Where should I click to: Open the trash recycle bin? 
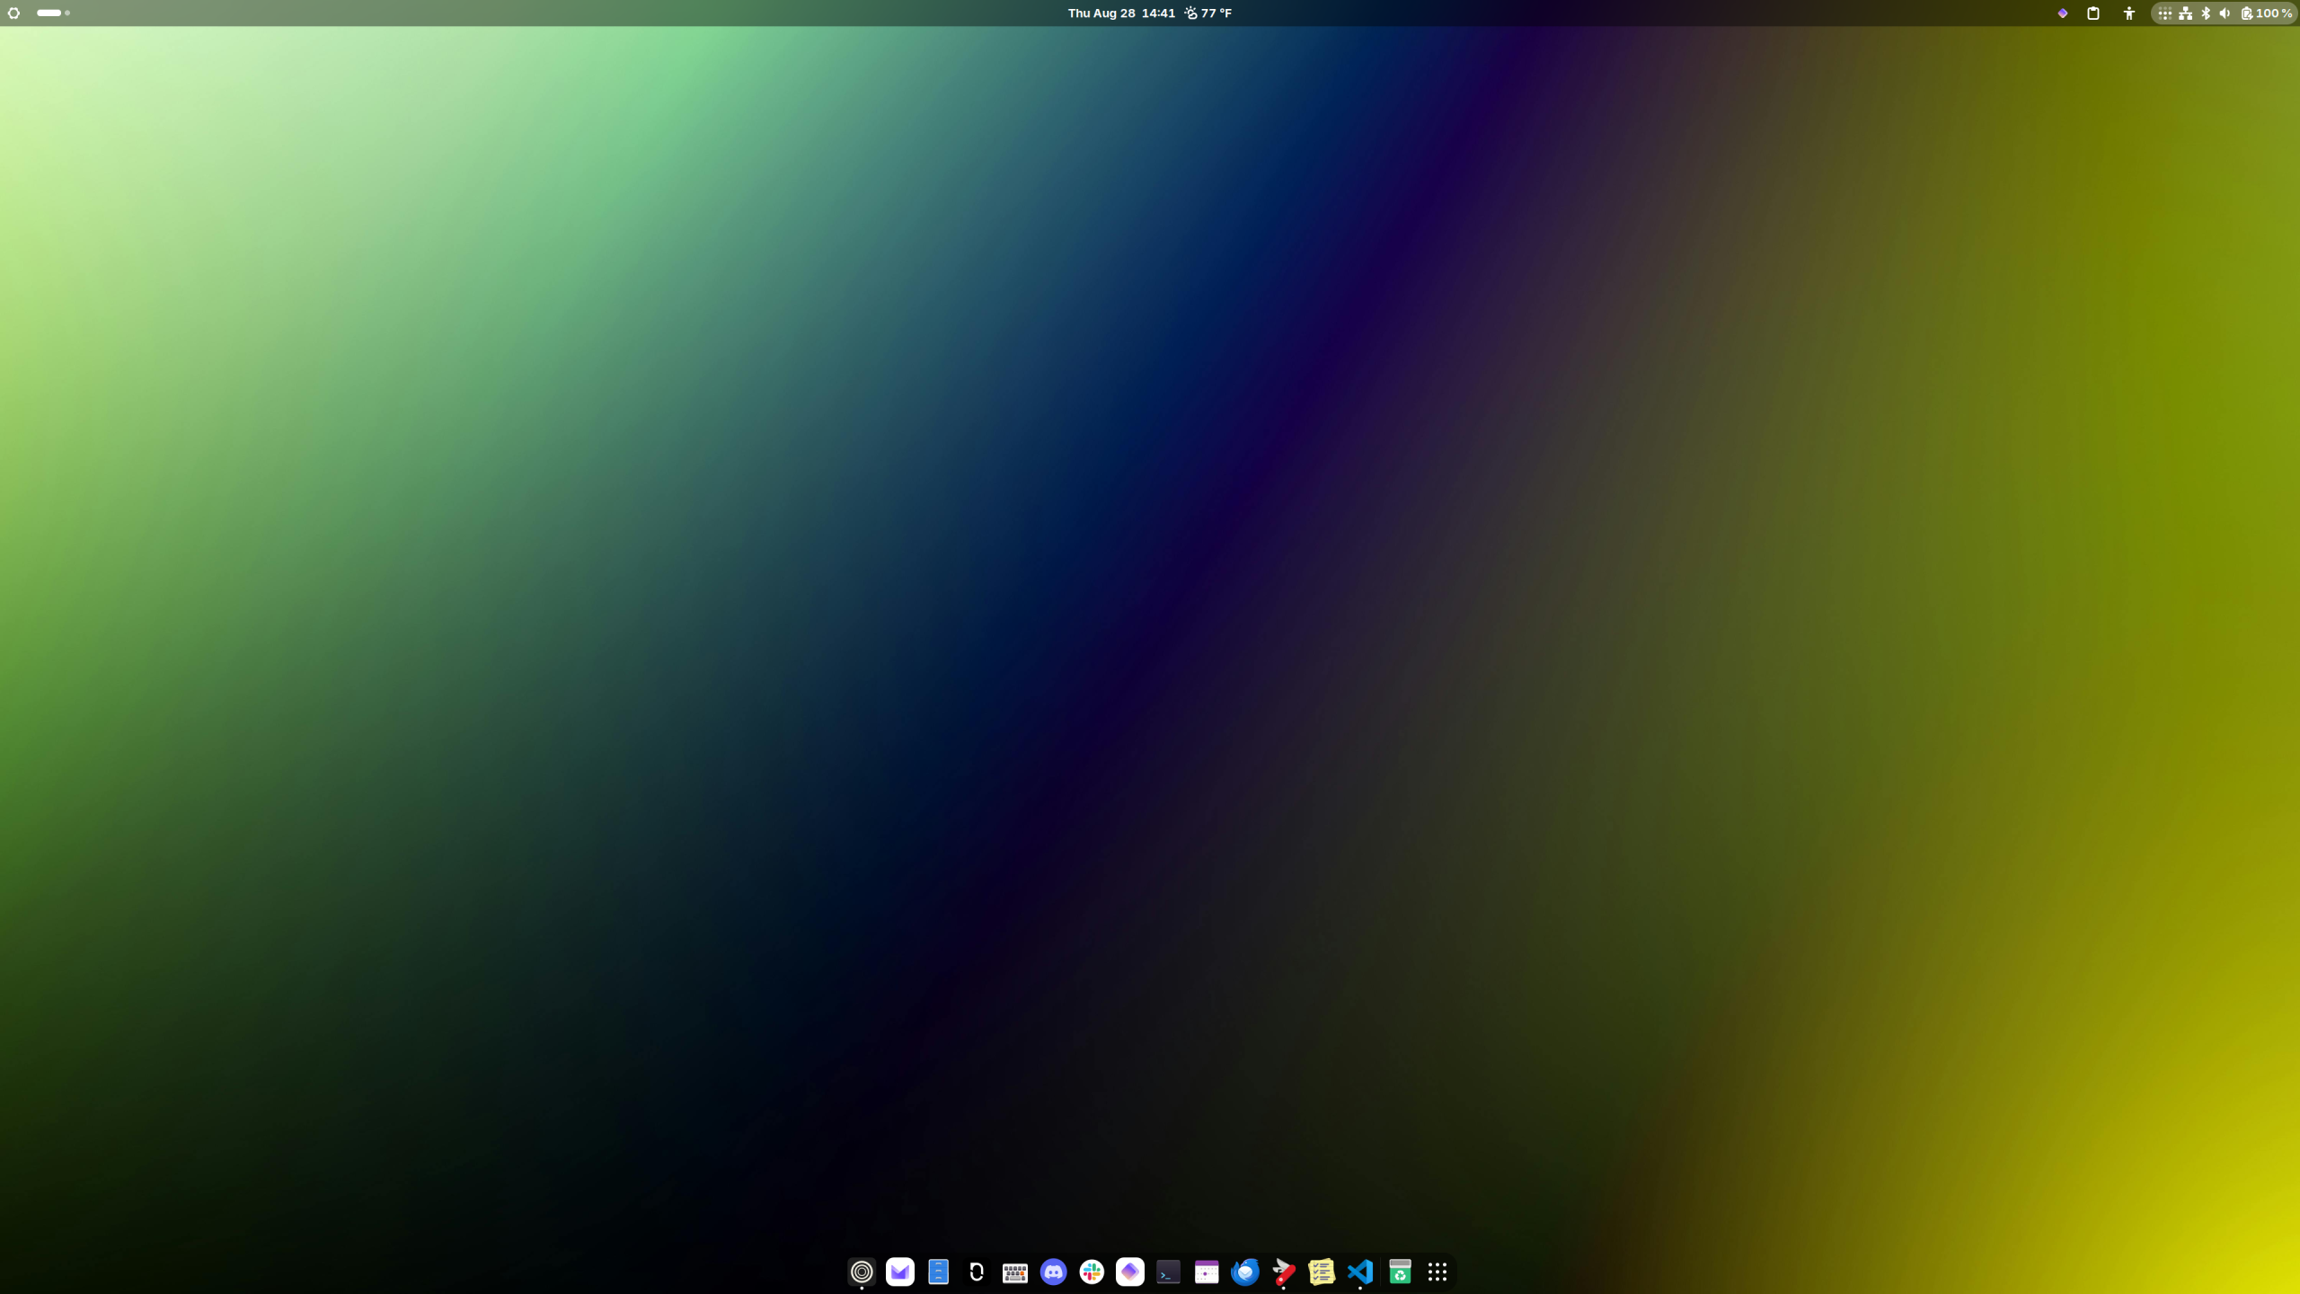(1400, 1272)
